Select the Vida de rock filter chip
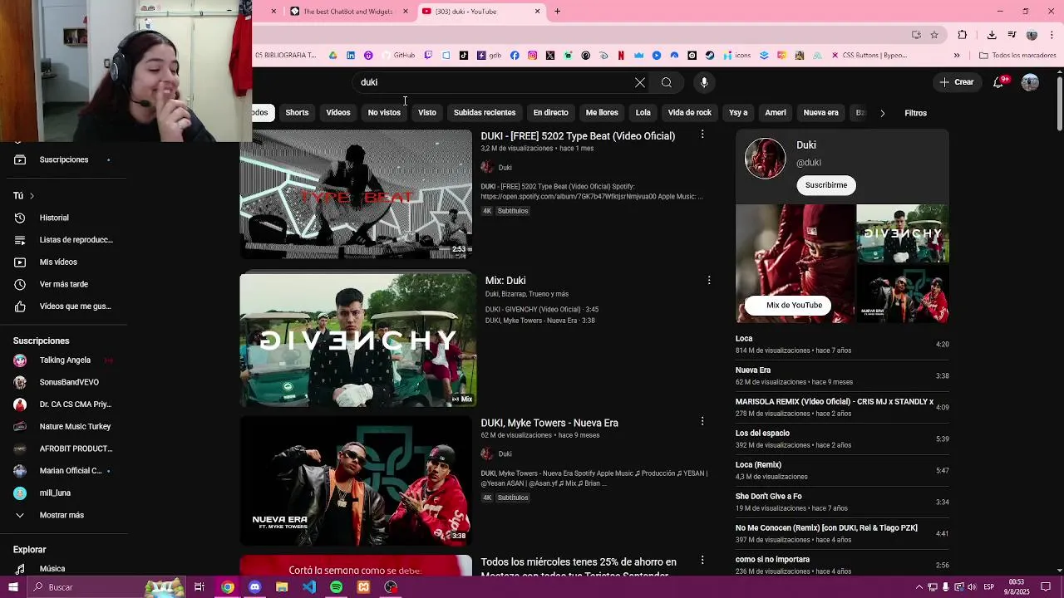The image size is (1064, 598). pos(690,113)
